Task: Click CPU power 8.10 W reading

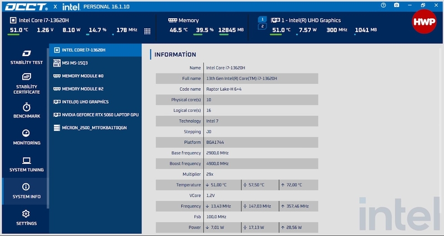Action: click(72, 30)
